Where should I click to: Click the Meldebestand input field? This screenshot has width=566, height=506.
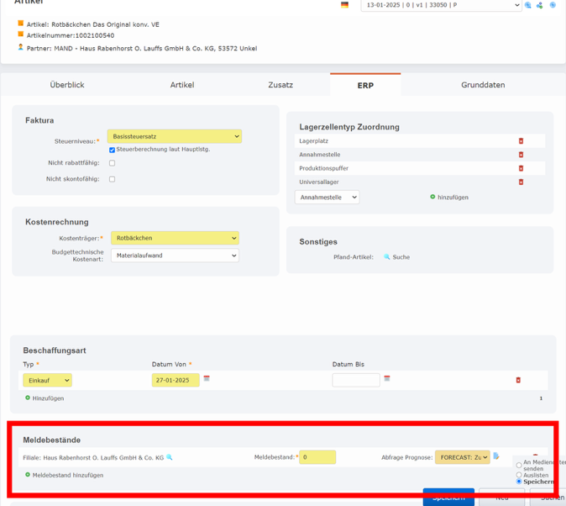coord(317,457)
